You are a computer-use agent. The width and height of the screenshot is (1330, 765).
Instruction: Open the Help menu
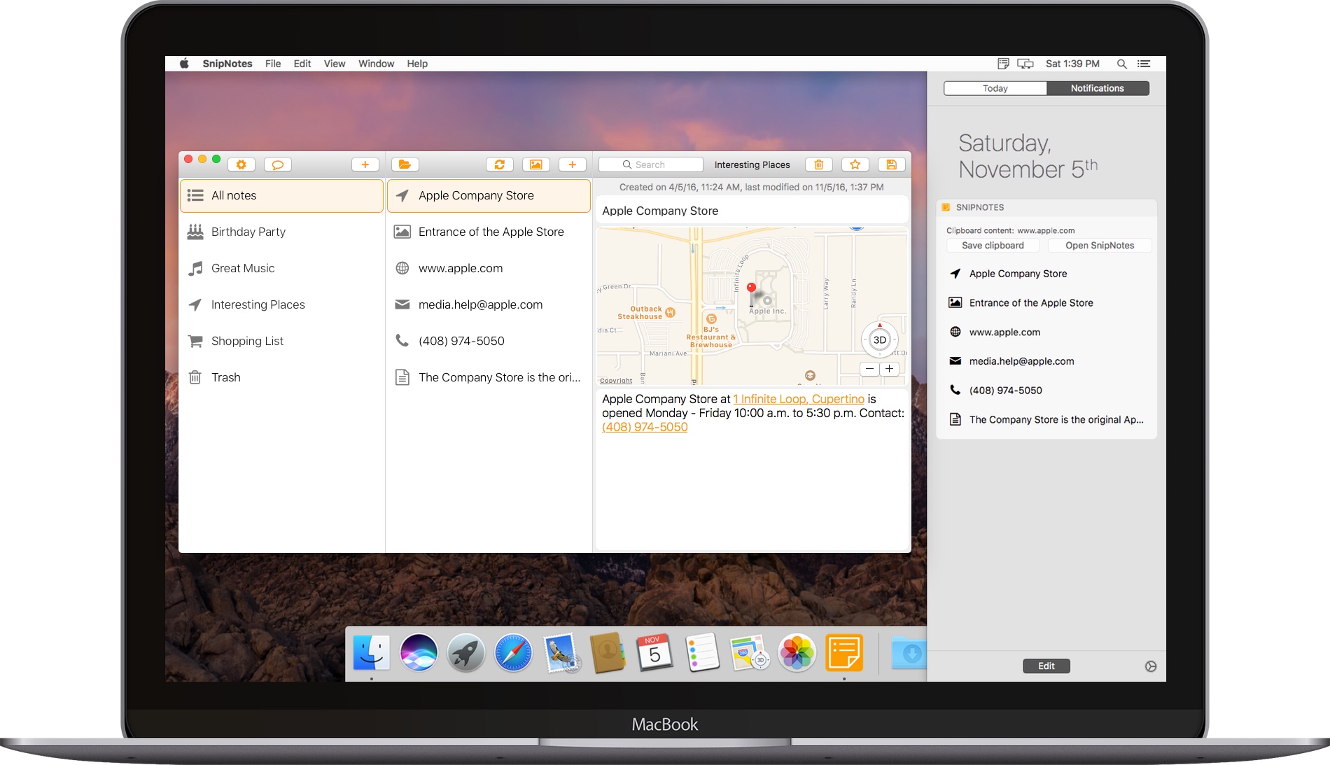pyautogui.click(x=417, y=64)
